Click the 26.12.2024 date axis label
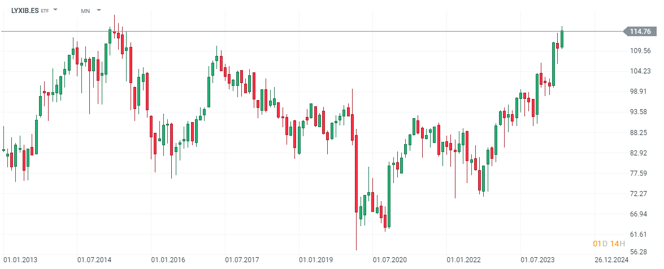Viewport: 664px width, 269px height. coord(611,261)
